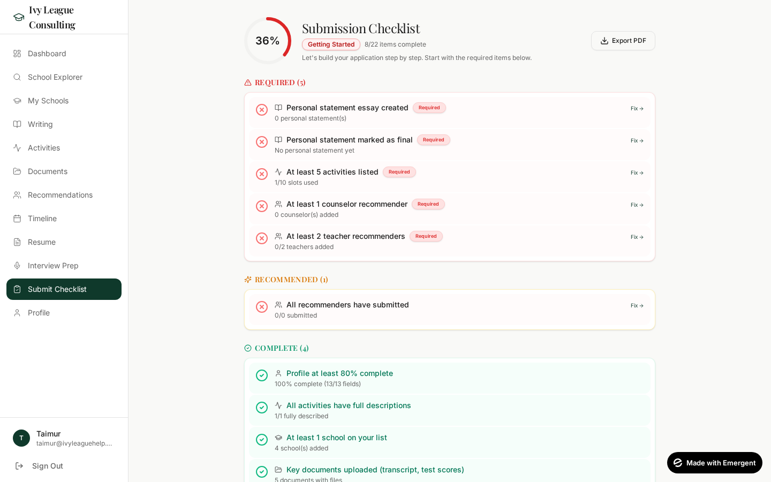Click 'Key documents uploaded (transcript, test scores)' text
Screen dimensions: 771x482
click(x=375, y=470)
